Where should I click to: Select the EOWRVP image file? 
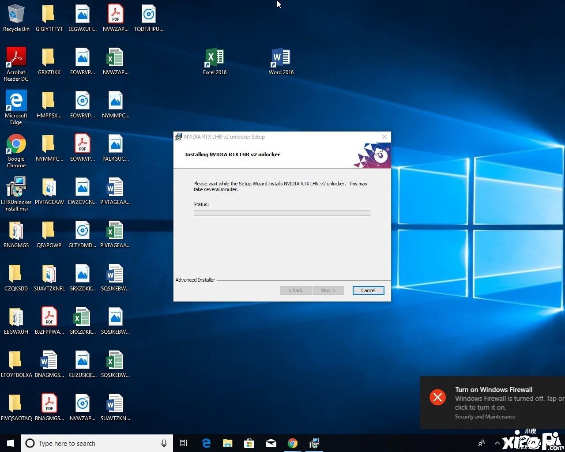[83, 61]
